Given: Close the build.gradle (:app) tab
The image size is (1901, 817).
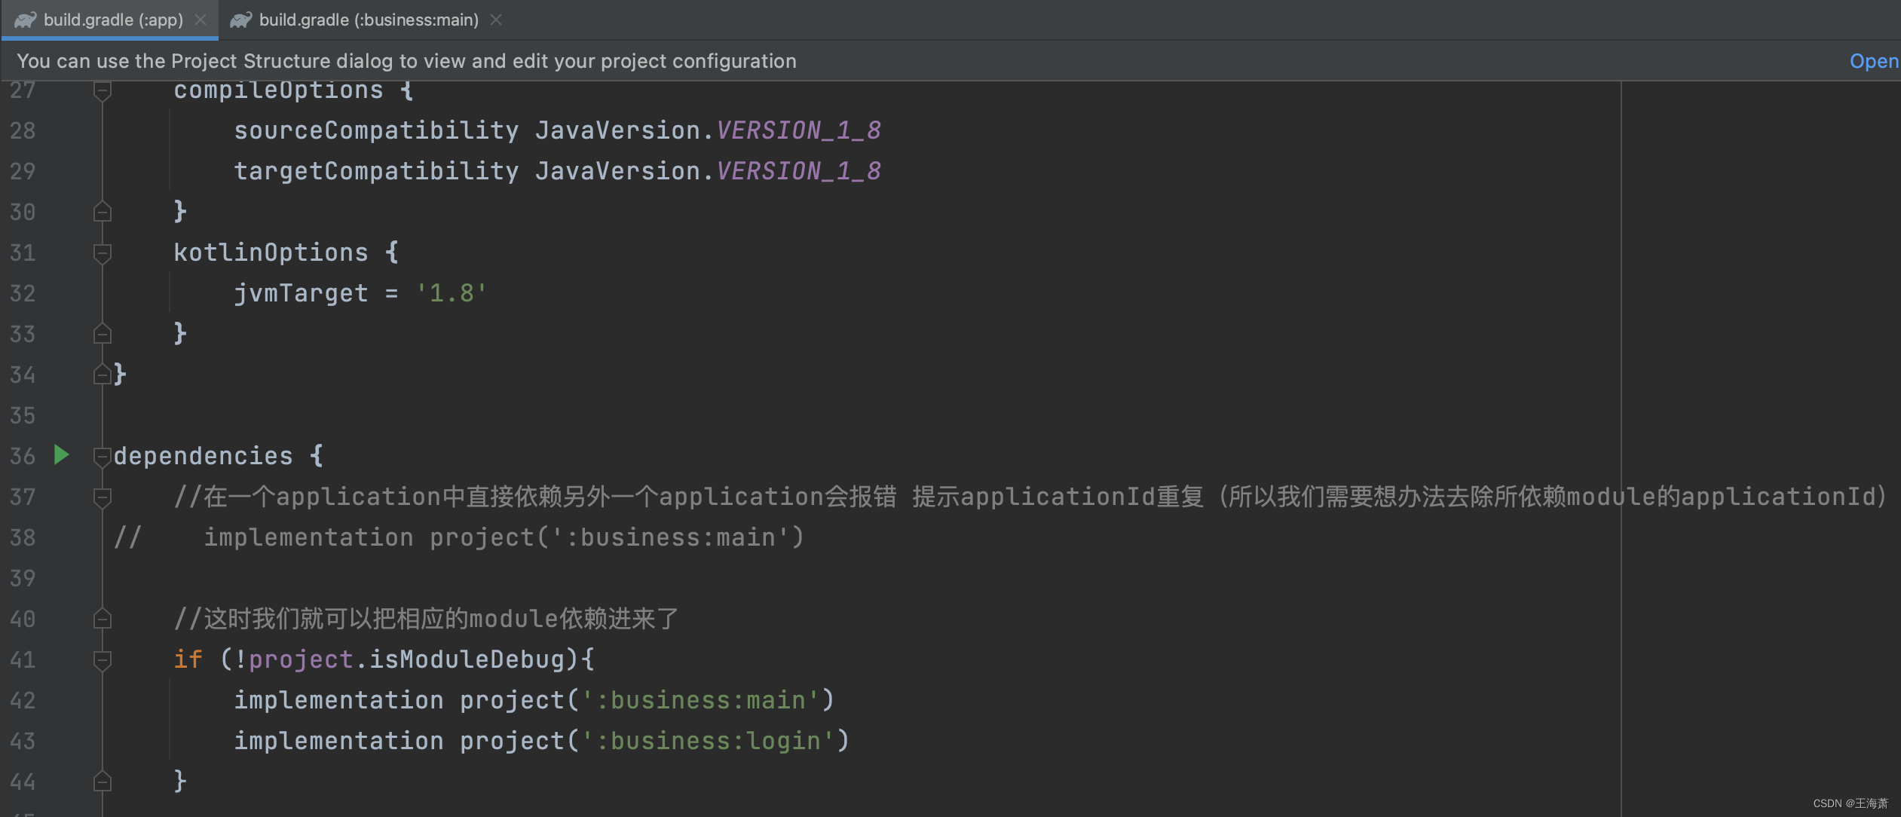Looking at the screenshot, I should pyautogui.click(x=201, y=20).
